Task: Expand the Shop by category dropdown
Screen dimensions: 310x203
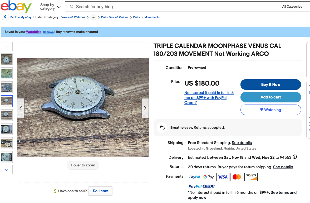Action: [50, 7]
